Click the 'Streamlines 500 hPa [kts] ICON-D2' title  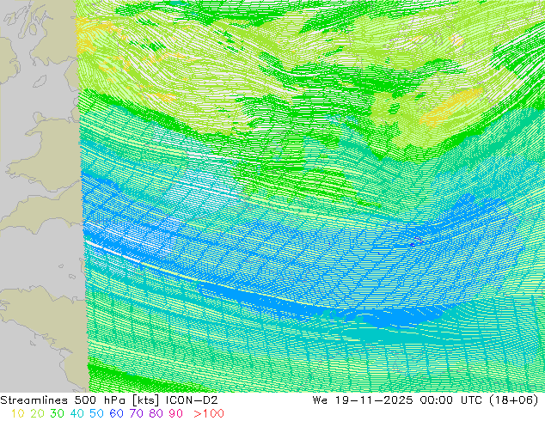(109, 400)
